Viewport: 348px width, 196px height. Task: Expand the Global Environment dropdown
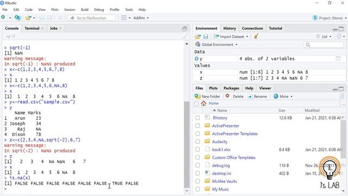click(216, 45)
